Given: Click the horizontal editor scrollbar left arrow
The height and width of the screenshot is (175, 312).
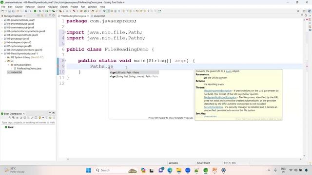Looking at the screenshot, I should pos(68,159).
